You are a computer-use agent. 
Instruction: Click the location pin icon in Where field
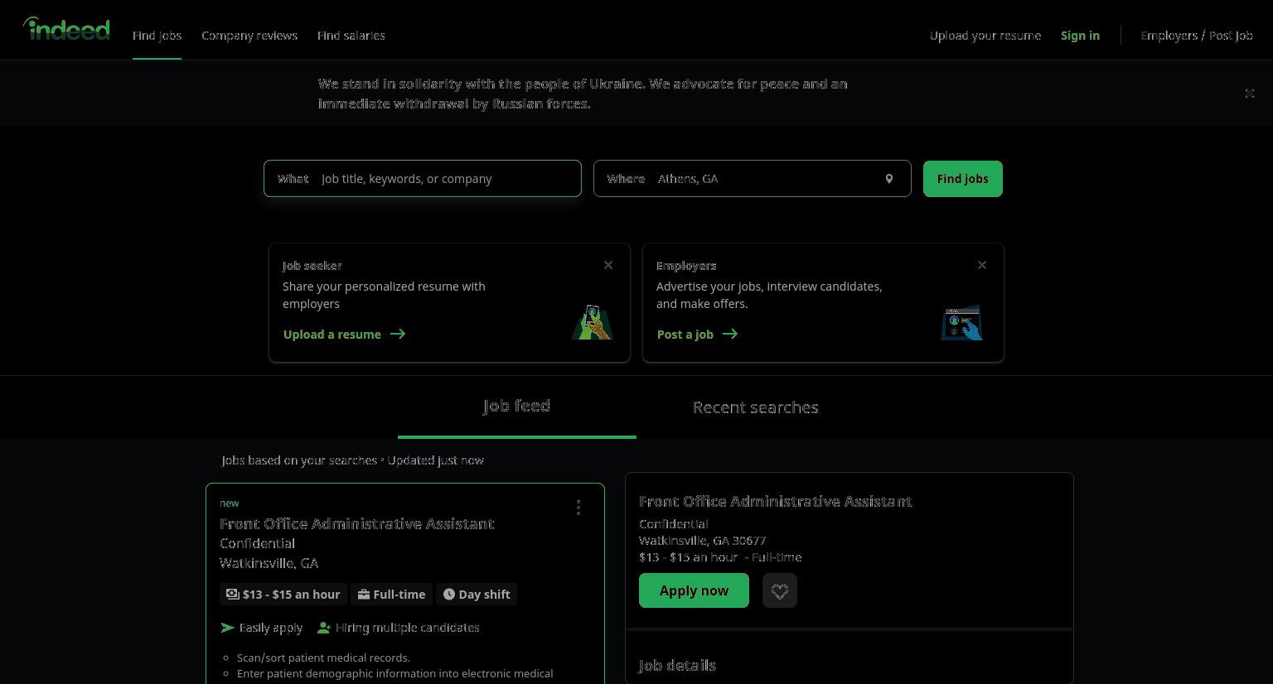889,179
